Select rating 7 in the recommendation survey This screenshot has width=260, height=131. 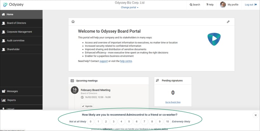point(144,121)
